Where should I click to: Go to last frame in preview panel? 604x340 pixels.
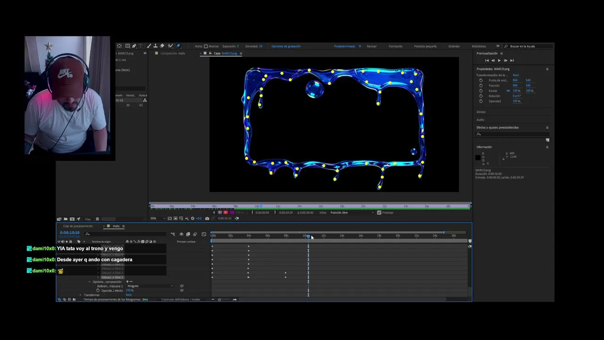coord(512,60)
